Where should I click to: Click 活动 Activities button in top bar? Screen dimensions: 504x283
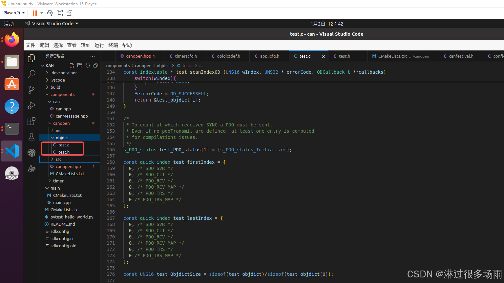pyautogui.click(x=9, y=24)
